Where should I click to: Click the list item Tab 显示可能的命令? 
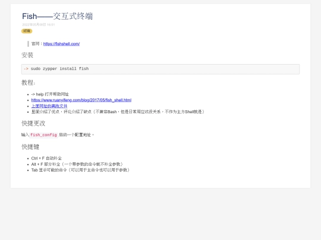coord(80,170)
